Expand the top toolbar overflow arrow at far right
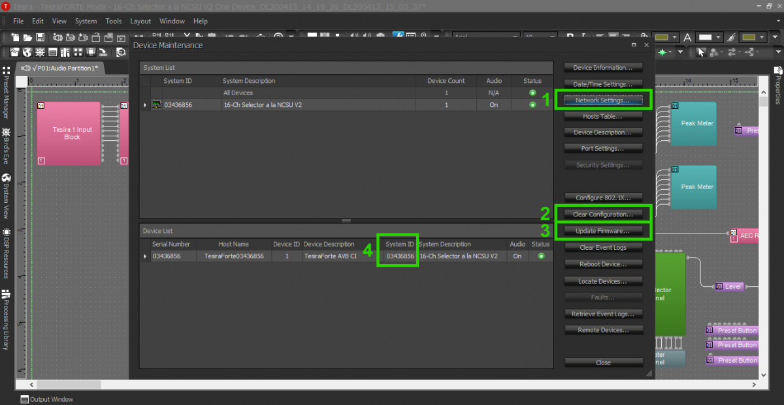The image size is (784, 405). coord(775,37)
